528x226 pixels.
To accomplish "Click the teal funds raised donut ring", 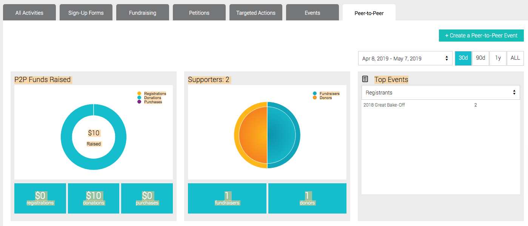I will click(66, 137).
